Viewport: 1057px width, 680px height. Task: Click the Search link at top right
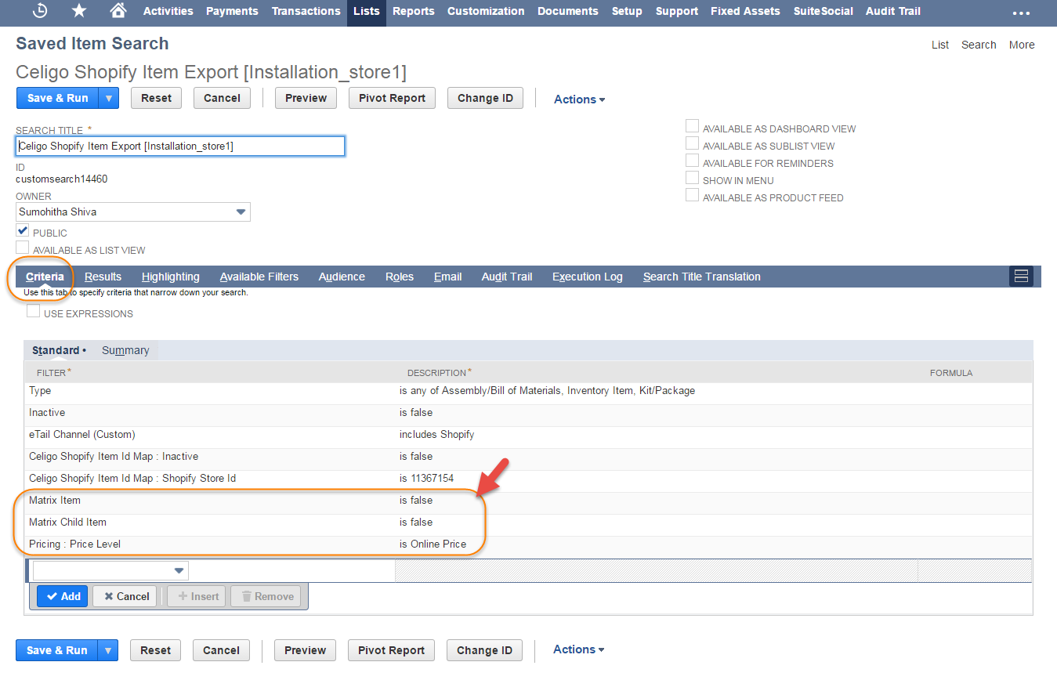pyautogui.click(x=979, y=45)
